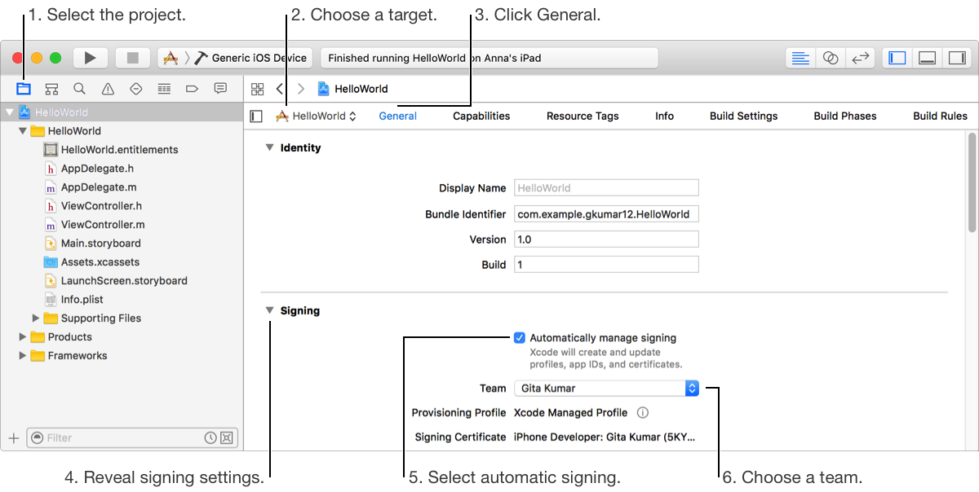Viewport: 979px width, 492px height.
Task: Click the related items grid icon
Action: click(x=258, y=89)
